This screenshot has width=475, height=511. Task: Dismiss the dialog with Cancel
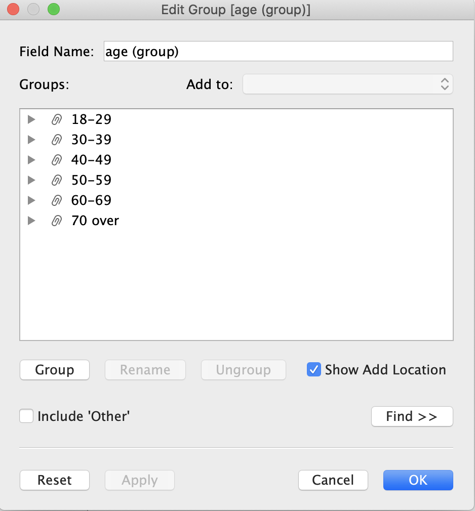tap(333, 480)
